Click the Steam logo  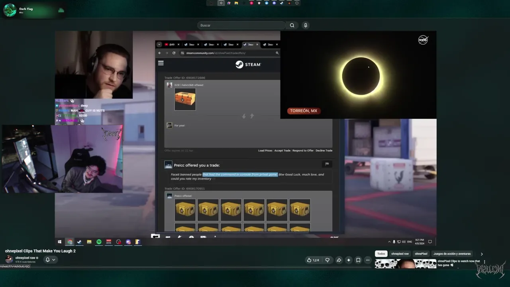coord(248,64)
